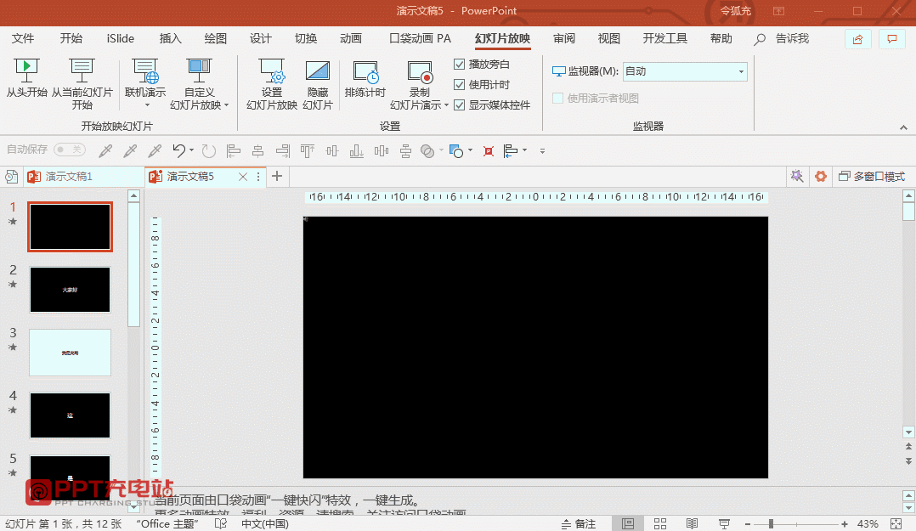This screenshot has height=531, width=916.
Task: Select slide 2 thumbnail
Action: (70, 290)
